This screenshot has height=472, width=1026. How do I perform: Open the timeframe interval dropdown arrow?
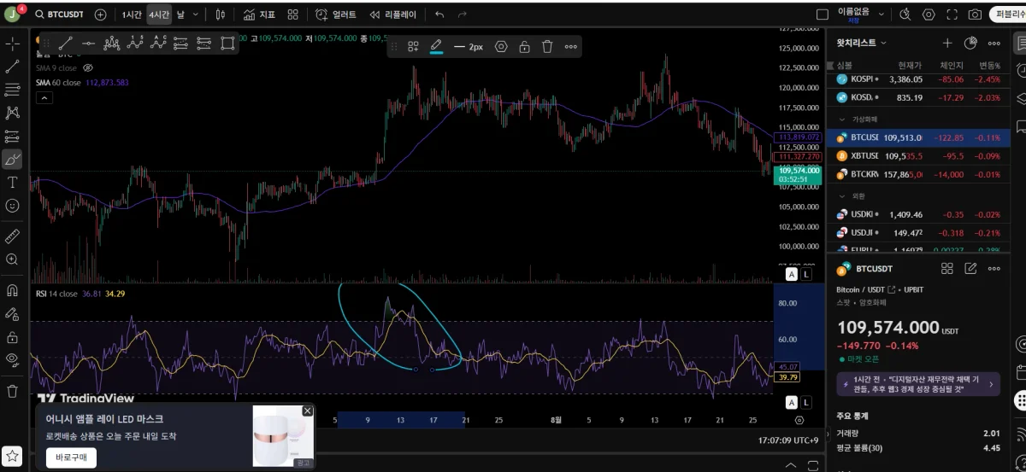(197, 15)
